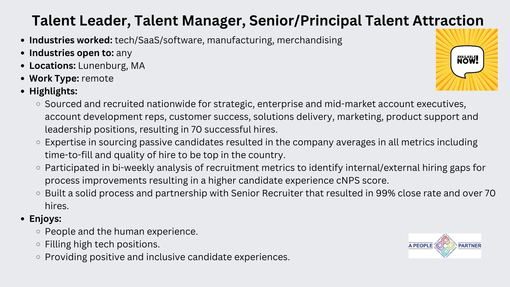Click the 'Enjoys:' section heading
The width and height of the screenshot is (510, 287).
tap(45, 219)
